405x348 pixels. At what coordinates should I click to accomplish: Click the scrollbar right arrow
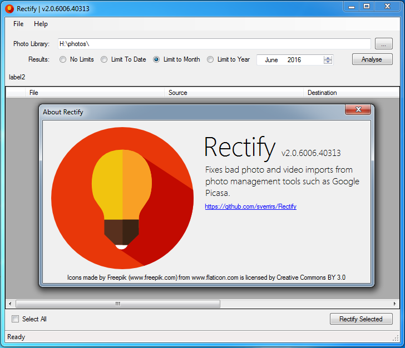(394, 304)
